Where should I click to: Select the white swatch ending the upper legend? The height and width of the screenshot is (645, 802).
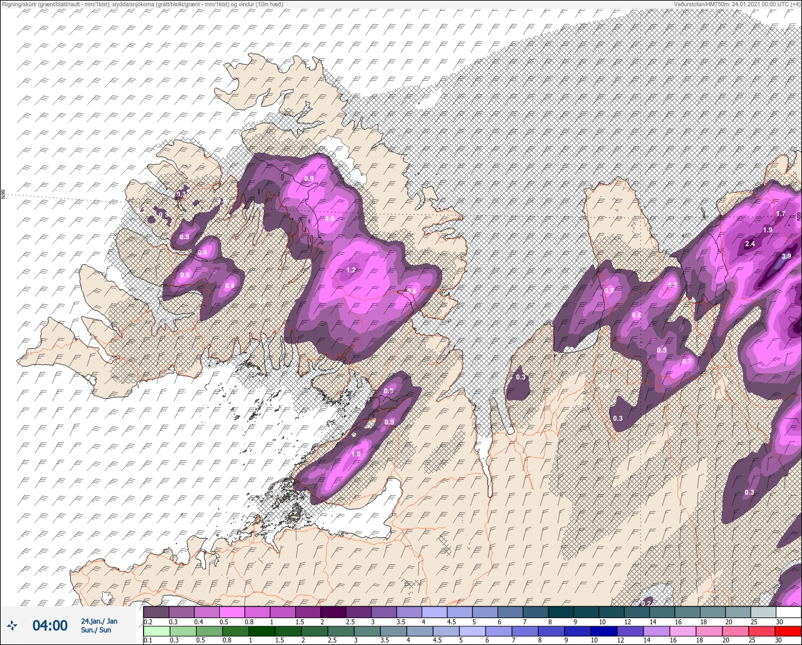788,612
